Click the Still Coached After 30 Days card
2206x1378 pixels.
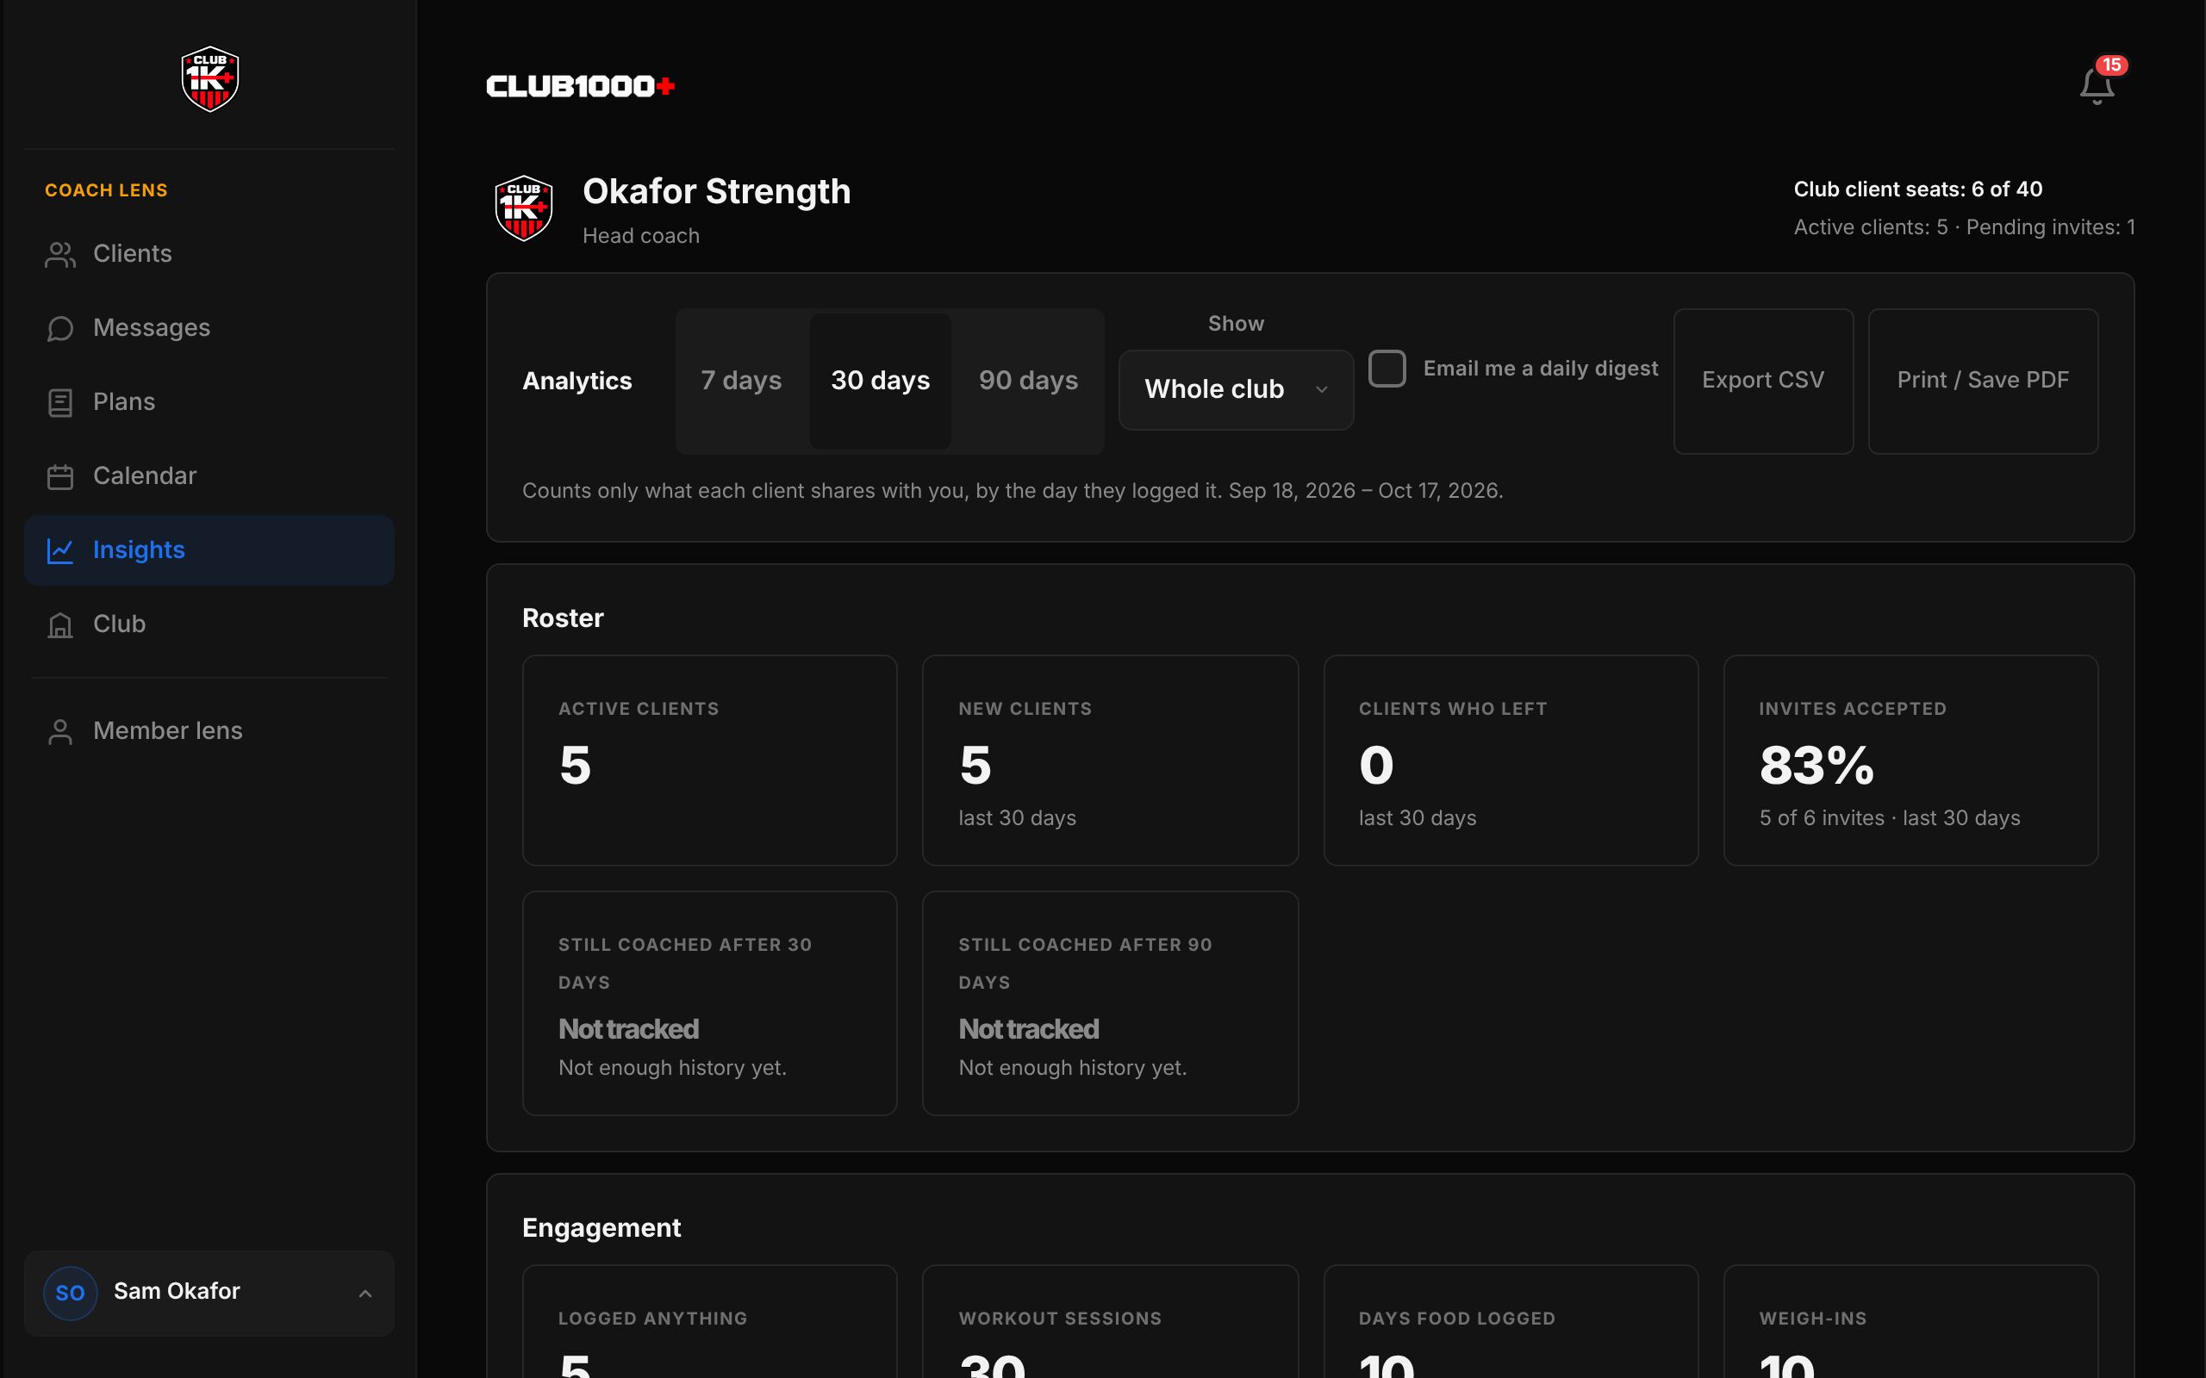[709, 1003]
